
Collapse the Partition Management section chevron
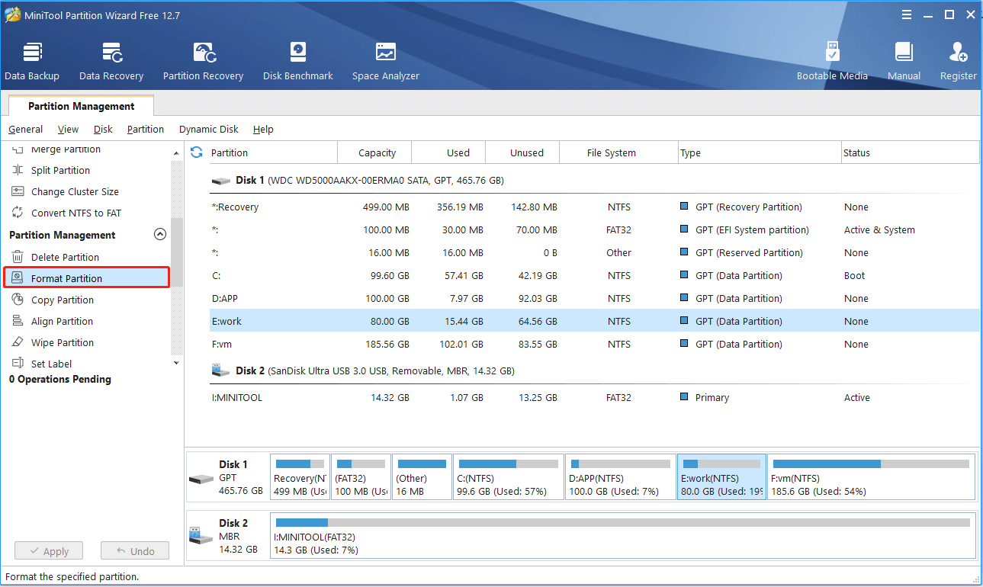(x=160, y=235)
